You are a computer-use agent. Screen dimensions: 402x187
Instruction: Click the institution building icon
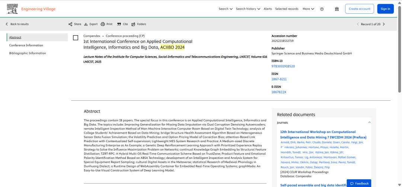[x=337, y=9]
